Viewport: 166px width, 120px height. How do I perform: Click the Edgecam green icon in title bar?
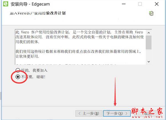pos(6,4)
